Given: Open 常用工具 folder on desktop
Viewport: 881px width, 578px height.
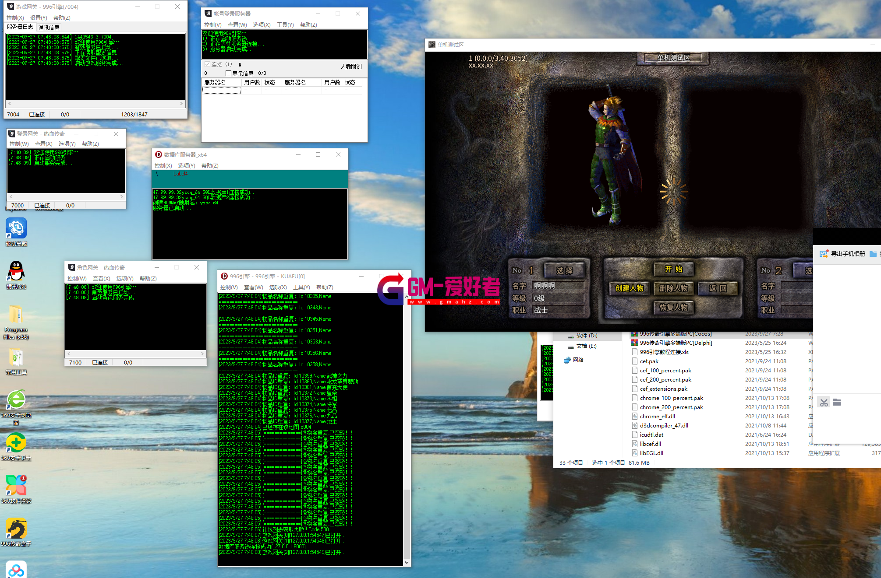Looking at the screenshot, I should pyautogui.click(x=16, y=357).
